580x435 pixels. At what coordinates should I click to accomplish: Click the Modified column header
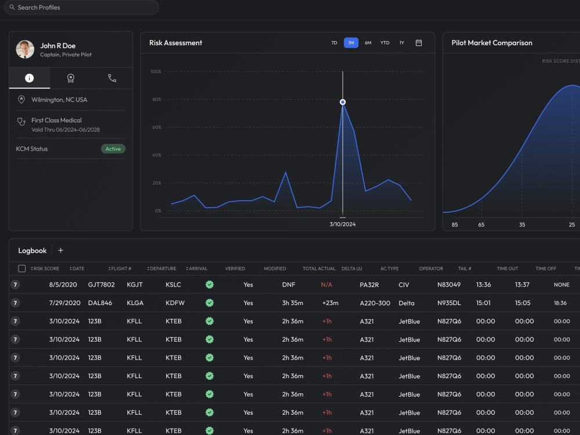coord(275,269)
